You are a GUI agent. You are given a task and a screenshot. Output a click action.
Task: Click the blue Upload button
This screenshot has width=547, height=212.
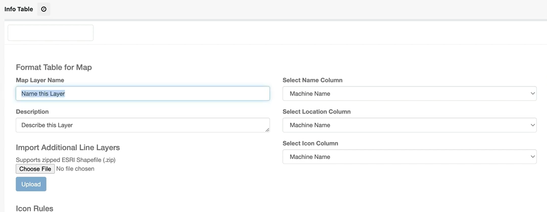click(x=31, y=184)
